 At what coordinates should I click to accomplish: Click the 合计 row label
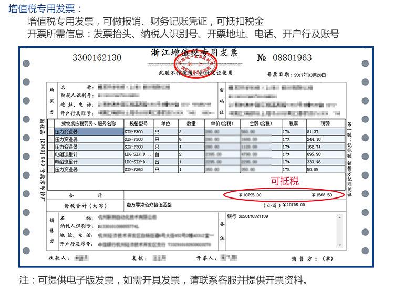tap(86, 195)
